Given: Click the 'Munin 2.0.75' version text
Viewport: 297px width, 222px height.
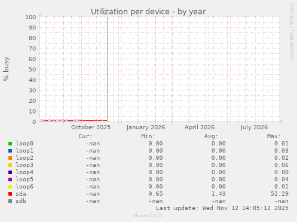Looking at the screenshot, I should (148, 215).
